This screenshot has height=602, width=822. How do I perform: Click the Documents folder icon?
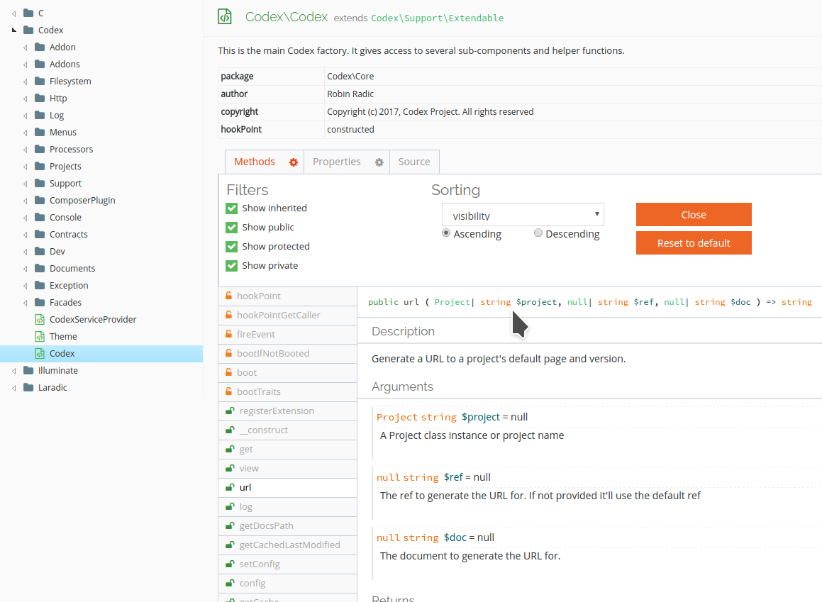point(40,268)
